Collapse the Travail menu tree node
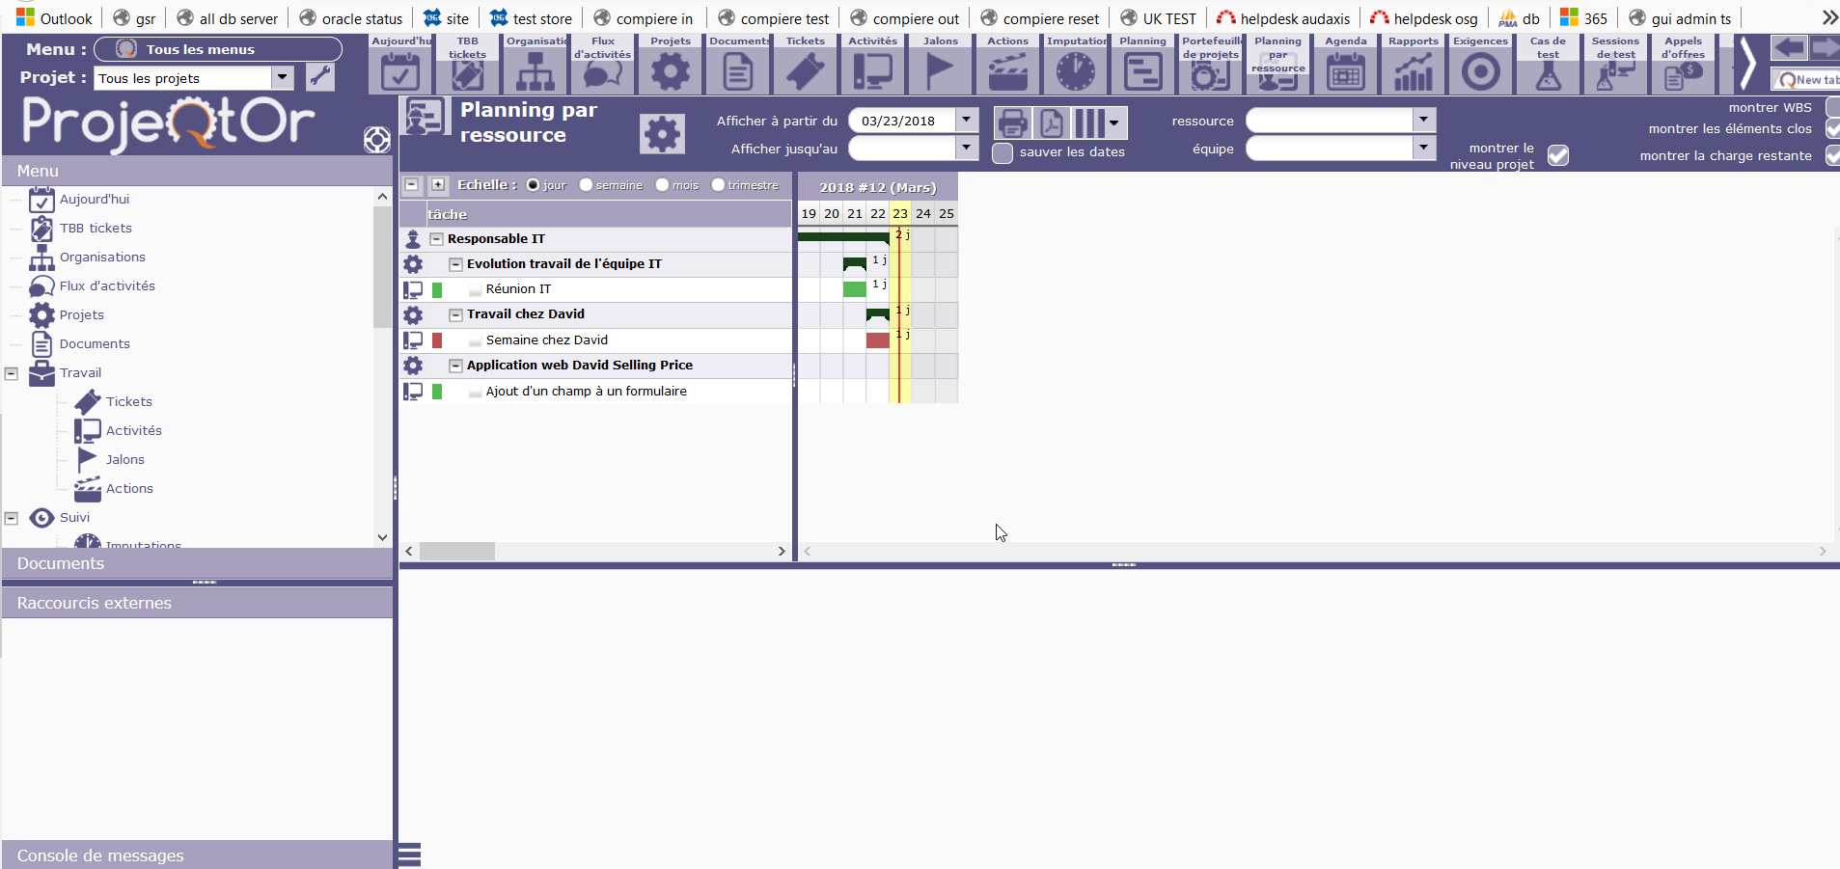Image resolution: width=1840 pixels, height=869 pixels. pos(12,373)
